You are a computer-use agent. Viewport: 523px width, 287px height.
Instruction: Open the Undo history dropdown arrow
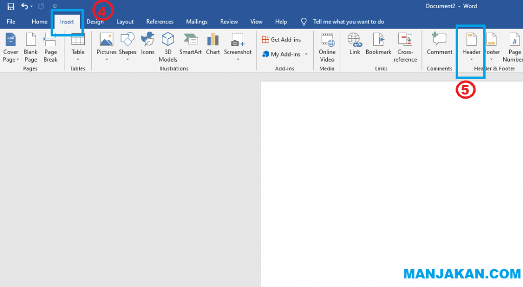coord(32,6)
